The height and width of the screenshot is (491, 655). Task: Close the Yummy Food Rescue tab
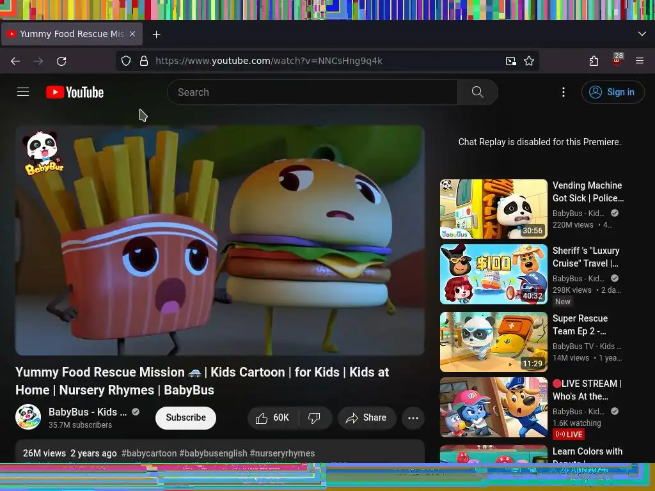coord(132,34)
